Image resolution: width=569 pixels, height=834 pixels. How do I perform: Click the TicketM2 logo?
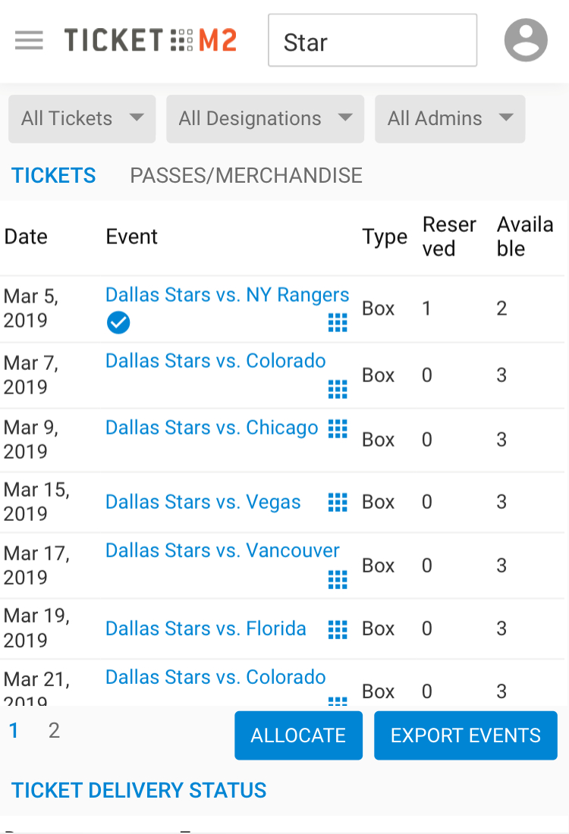[150, 40]
